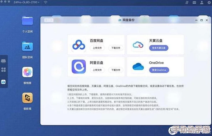Click the 百度网盘 title text

pos(96,40)
